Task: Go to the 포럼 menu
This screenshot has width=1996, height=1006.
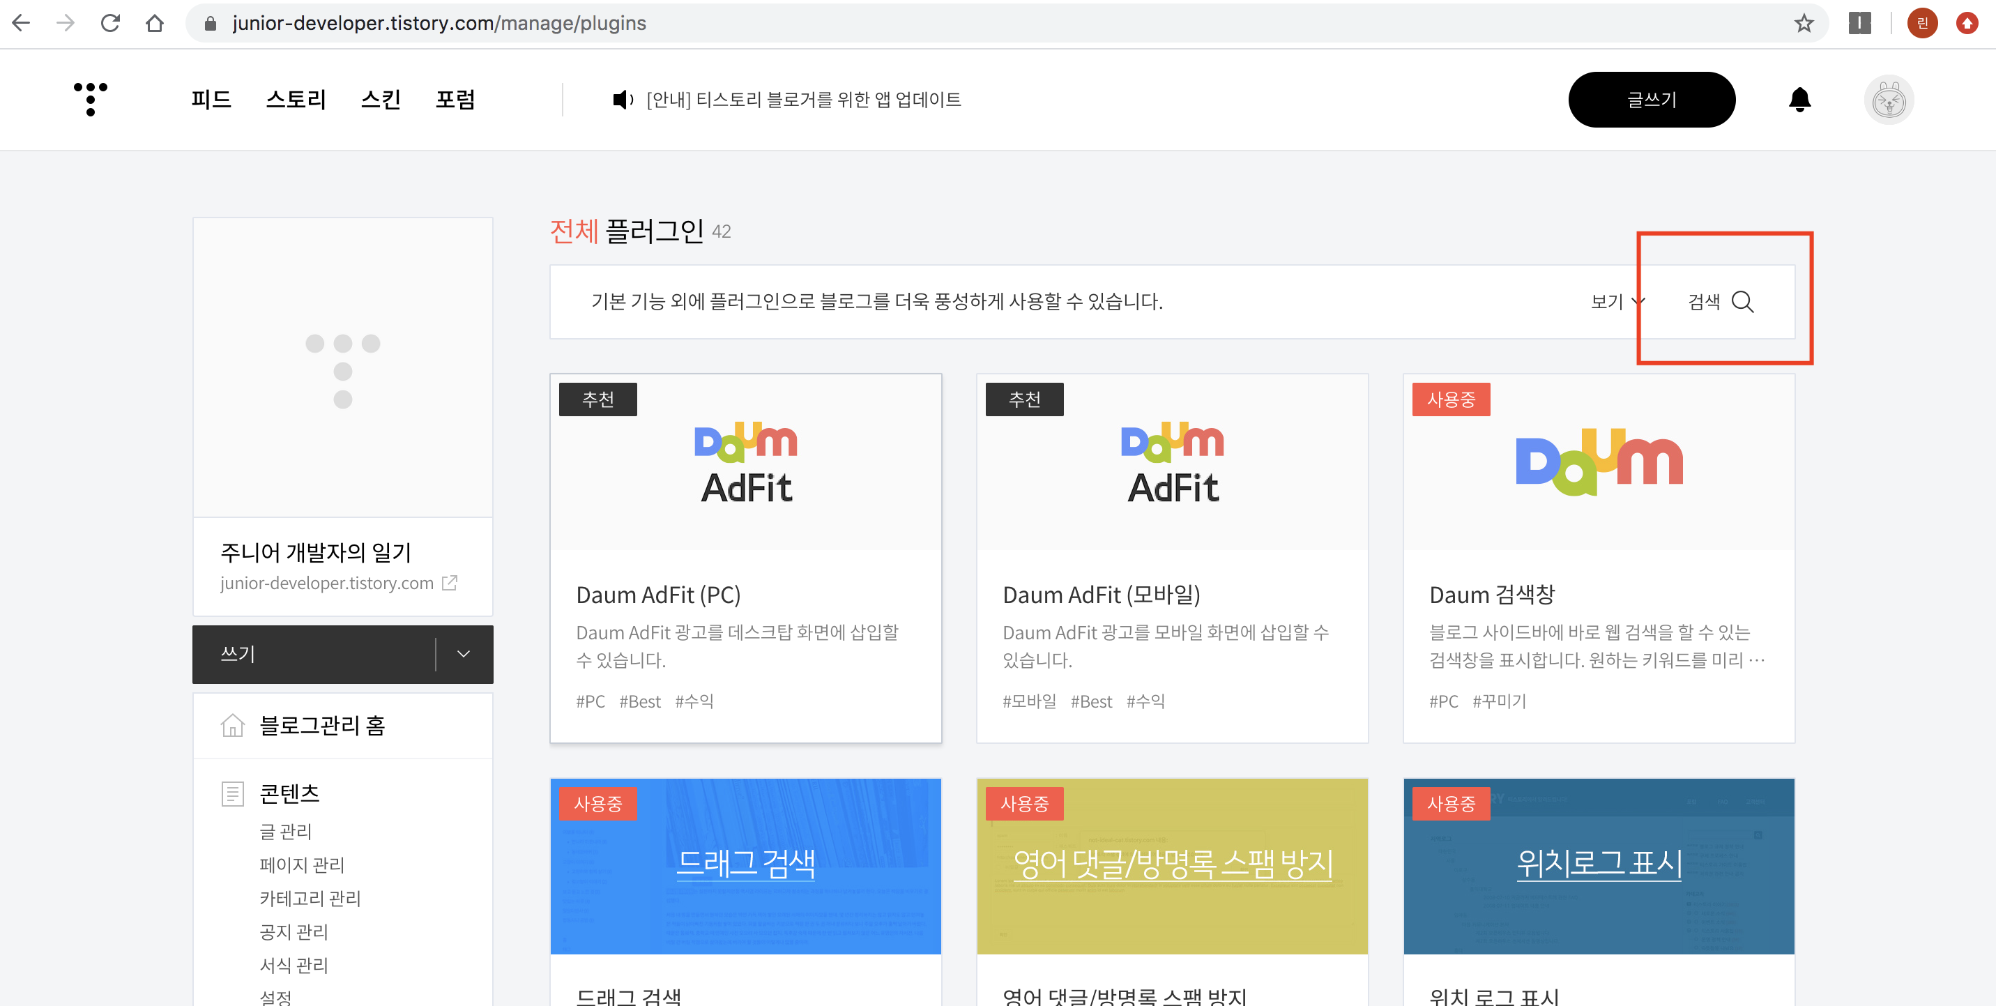Action: pyautogui.click(x=455, y=100)
